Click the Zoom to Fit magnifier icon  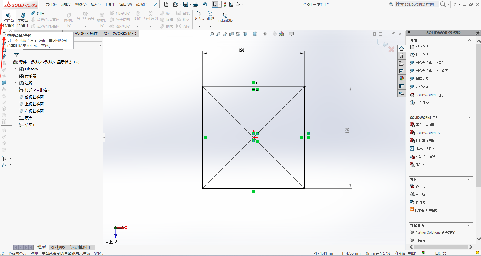[x=212, y=34]
